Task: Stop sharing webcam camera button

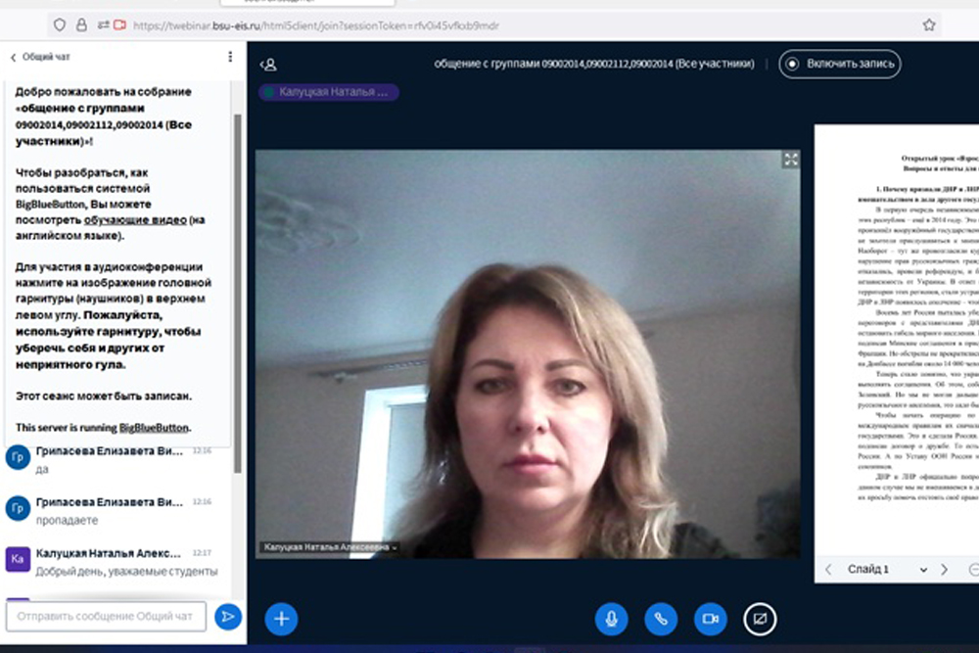Action: coord(711,619)
